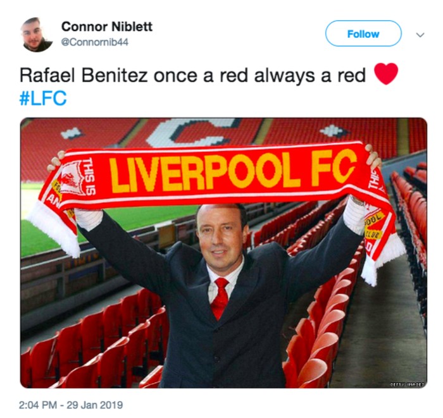Click the white fringe on scarf's left end
This screenshot has height=418, width=443.
click(x=53, y=230)
